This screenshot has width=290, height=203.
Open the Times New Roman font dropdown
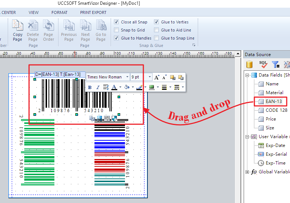point(127,77)
